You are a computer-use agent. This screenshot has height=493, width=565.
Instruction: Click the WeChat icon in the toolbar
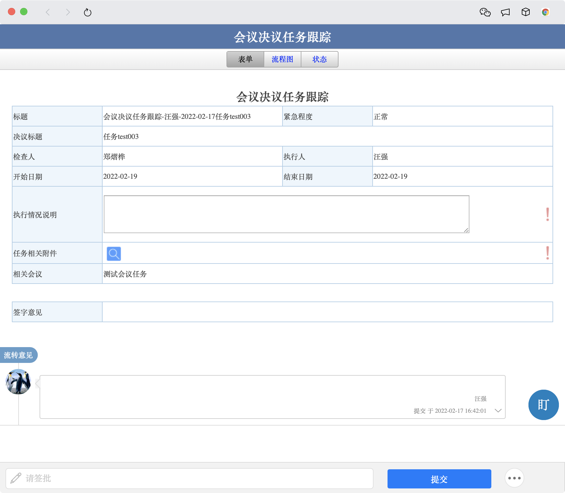point(485,12)
